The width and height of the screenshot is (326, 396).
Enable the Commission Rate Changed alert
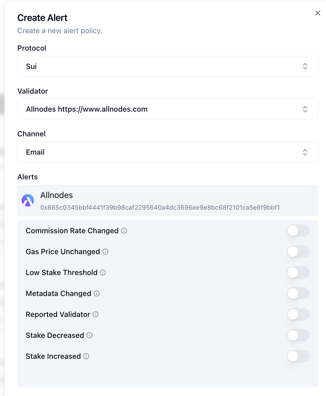[298, 231]
